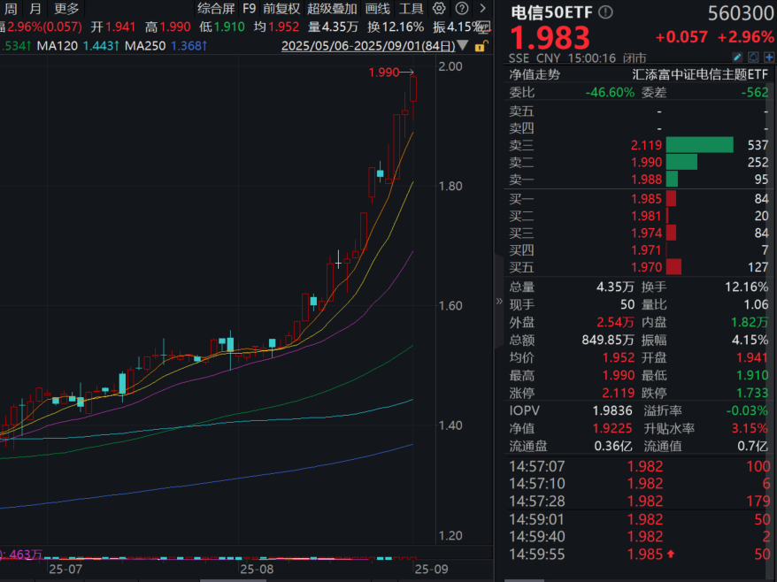Image resolution: width=777 pixels, height=582 pixels.
Task: Open the date range dropdown triangle
Action: [x=463, y=45]
